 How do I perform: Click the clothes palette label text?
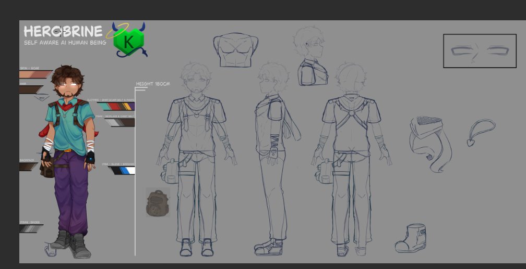[111, 100]
